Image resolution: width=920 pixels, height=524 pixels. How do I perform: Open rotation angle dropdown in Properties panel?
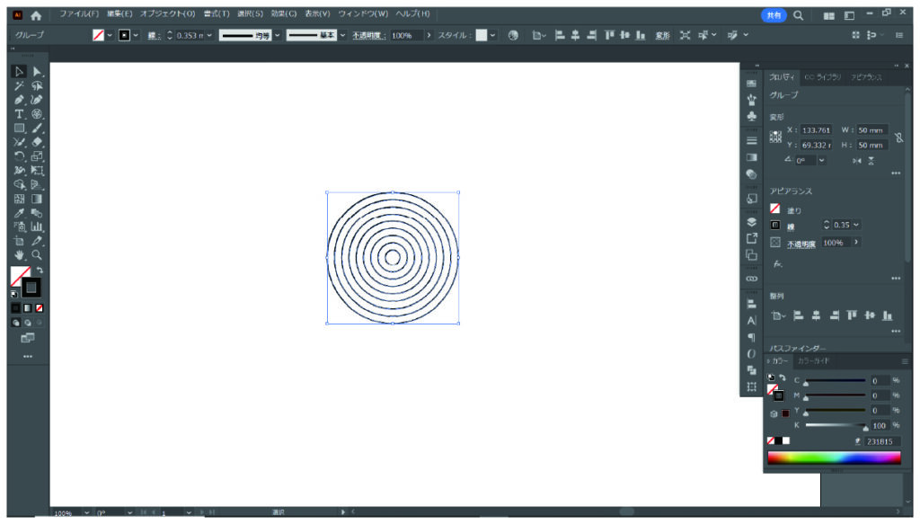[x=821, y=161]
